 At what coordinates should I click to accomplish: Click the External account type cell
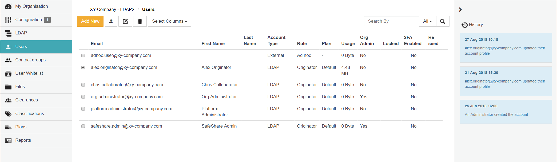[x=276, y=56]
